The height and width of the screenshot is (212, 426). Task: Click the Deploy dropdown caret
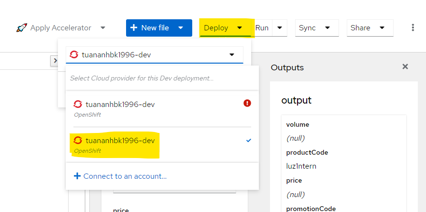(x=240, y=28)
